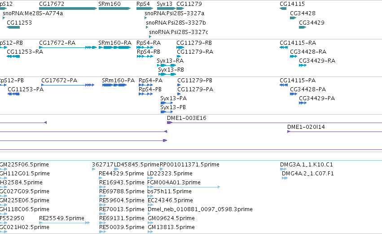
Task: Select the CG11253-RA transcript label
Action: pos(25,52)
